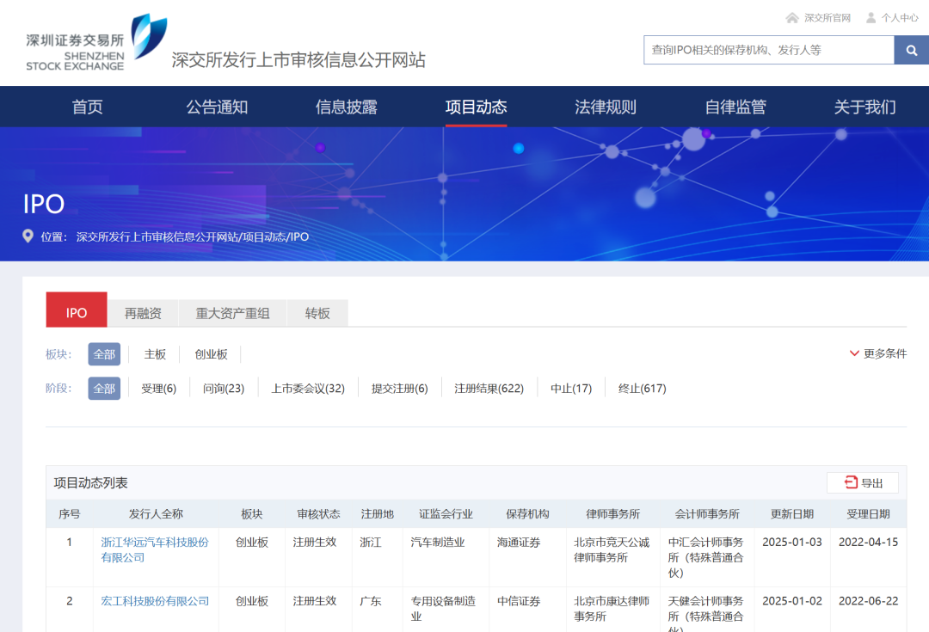
Task: Open 个人中心 user icon
Action: [871, 18]
